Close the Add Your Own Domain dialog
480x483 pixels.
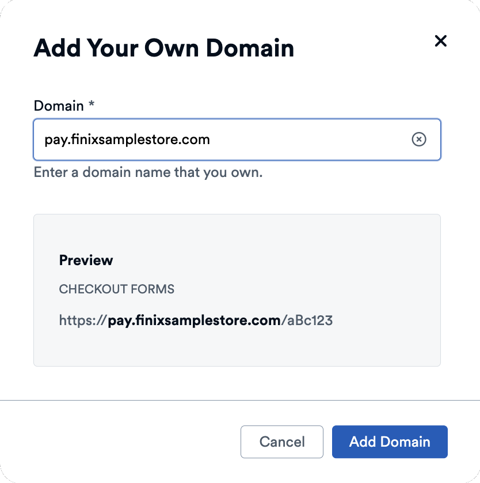pos(440,41)
